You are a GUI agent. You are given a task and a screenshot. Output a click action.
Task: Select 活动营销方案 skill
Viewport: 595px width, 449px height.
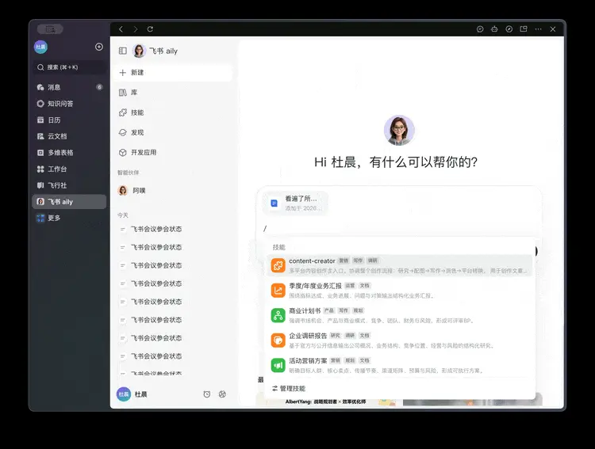400,365
